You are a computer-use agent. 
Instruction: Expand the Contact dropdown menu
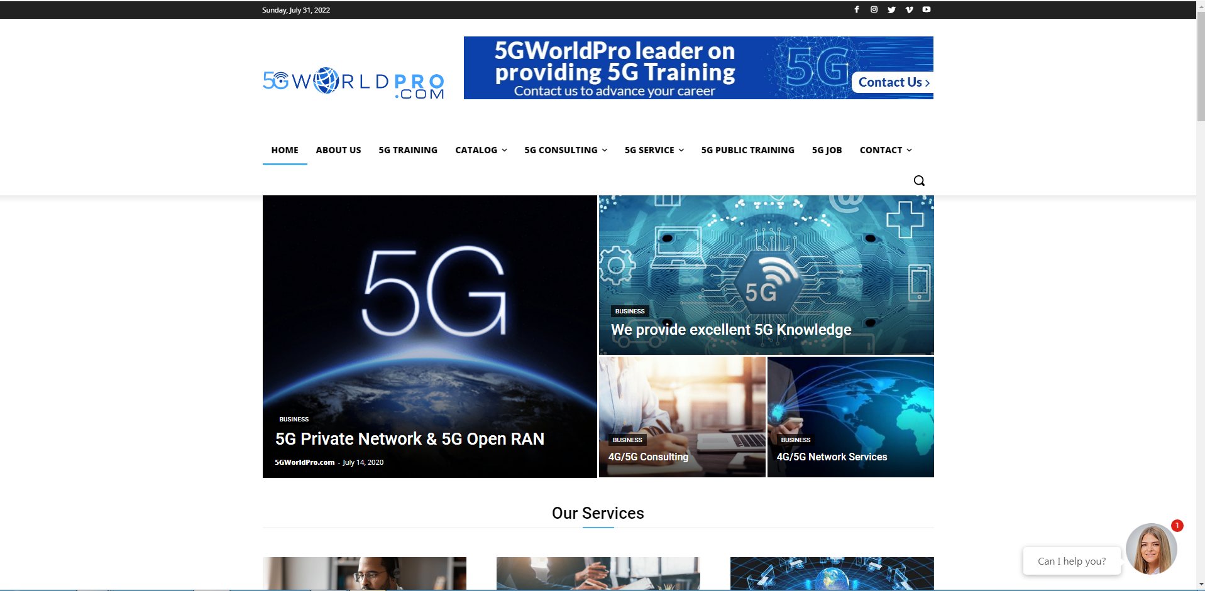[x=886, y=150]
